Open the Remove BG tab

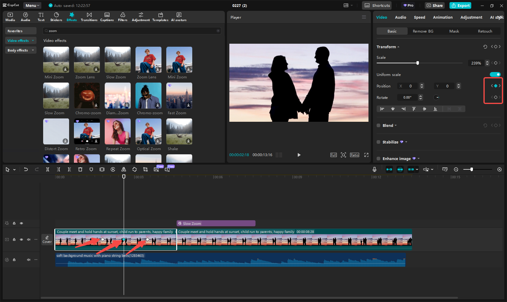coord(423,31)
